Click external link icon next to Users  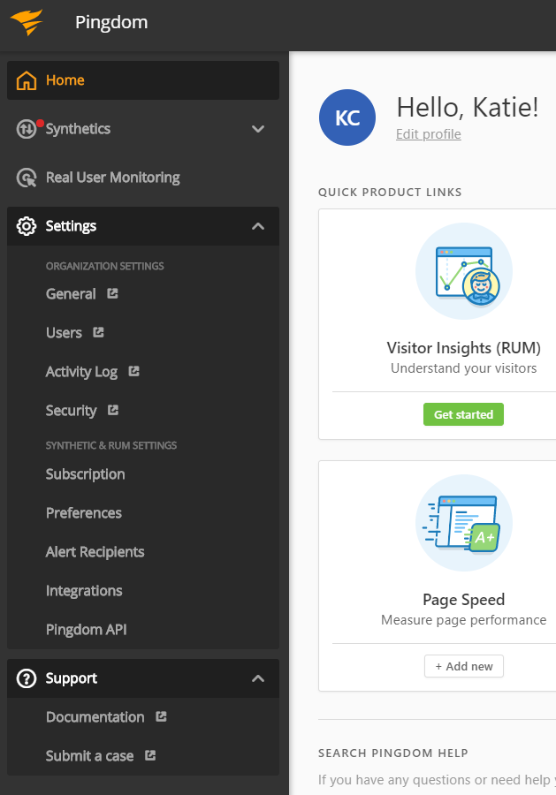click(x=98, y=332)
